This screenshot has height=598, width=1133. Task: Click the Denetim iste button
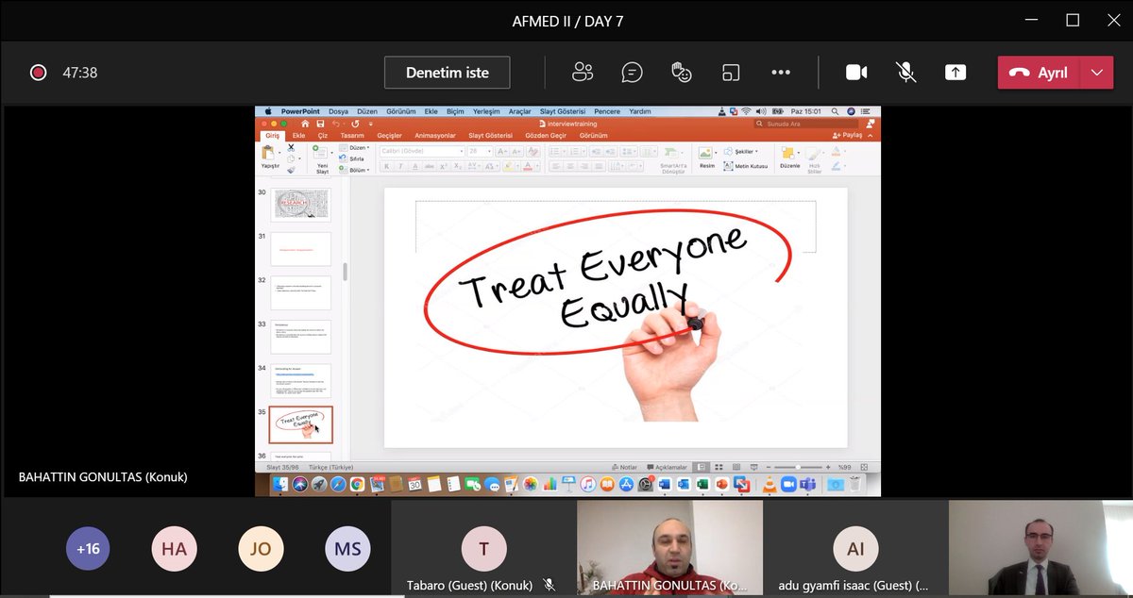pos(448,73)
